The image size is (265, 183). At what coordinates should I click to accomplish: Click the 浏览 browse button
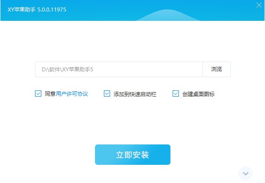point(217,69)
